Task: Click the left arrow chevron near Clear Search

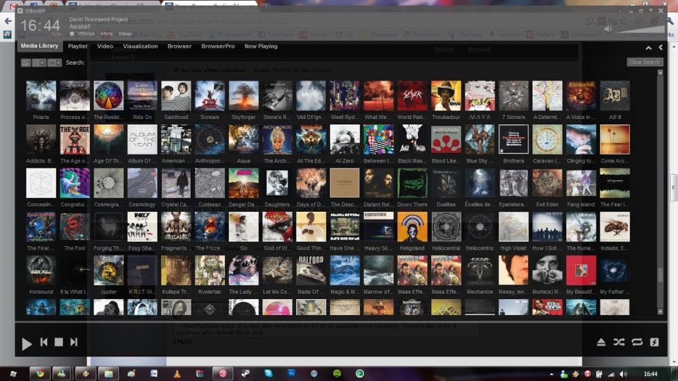Action: [660, 48]
